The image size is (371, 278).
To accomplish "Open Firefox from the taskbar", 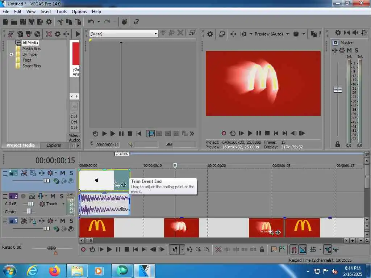I will (x=54, y=271).
